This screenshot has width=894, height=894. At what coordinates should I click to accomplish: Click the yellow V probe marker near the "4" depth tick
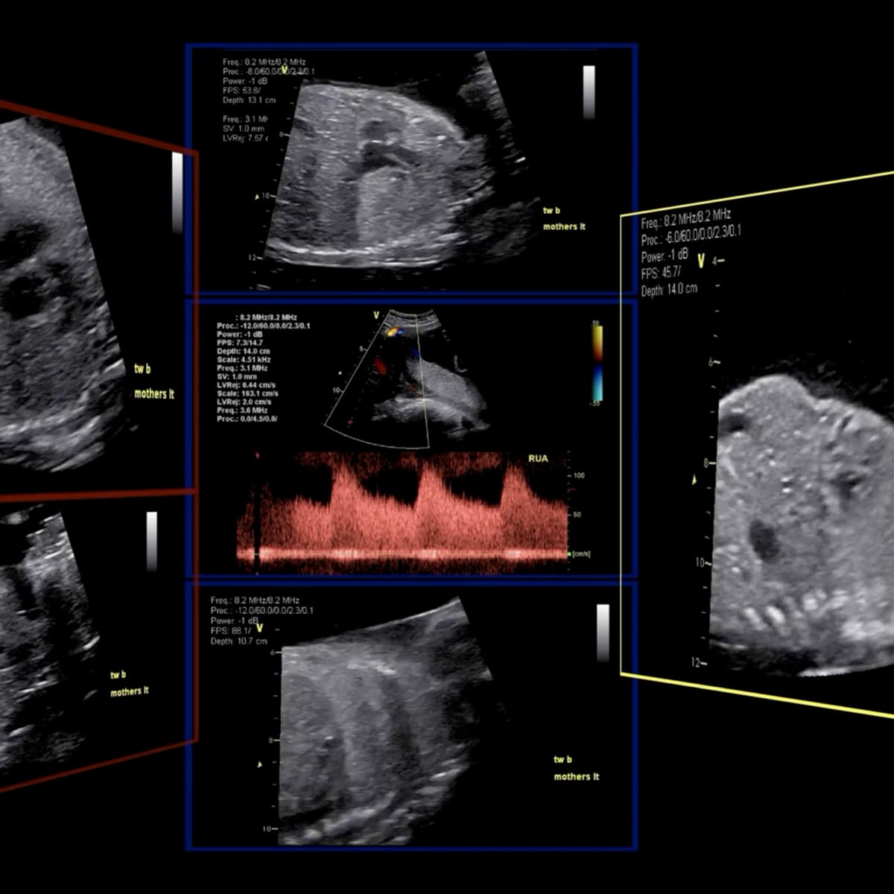[x=701, y=261]
